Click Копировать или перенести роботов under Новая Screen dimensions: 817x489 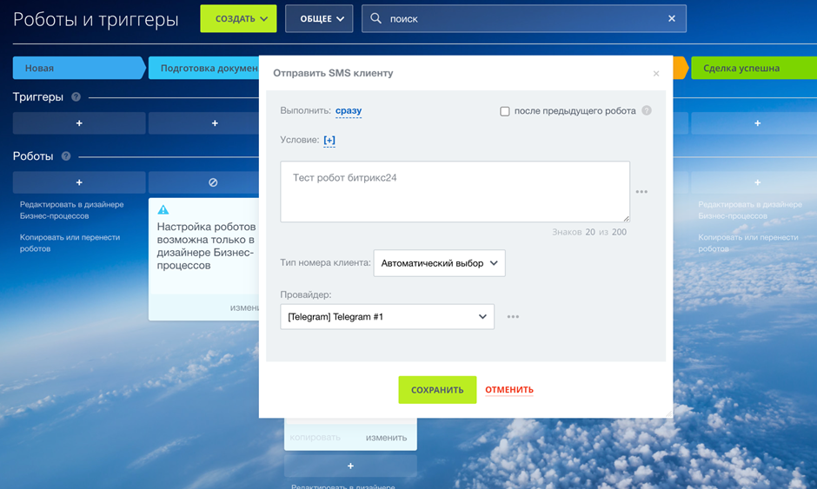[70, 242]
